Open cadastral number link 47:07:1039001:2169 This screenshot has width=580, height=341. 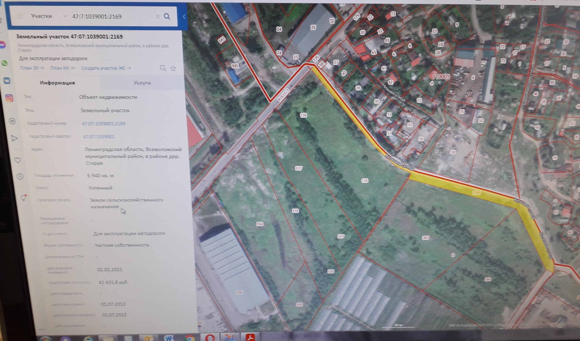tap(103, 123)
